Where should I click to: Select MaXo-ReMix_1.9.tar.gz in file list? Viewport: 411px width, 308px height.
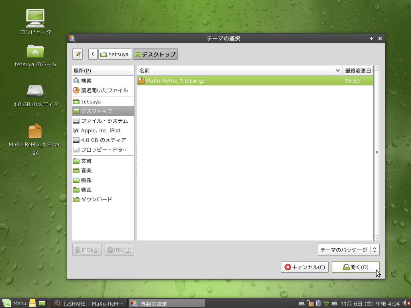point(255,81)
